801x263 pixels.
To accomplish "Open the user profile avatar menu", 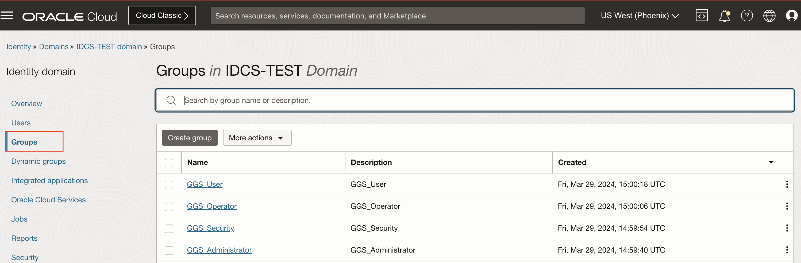I will [x=791, y=16].
